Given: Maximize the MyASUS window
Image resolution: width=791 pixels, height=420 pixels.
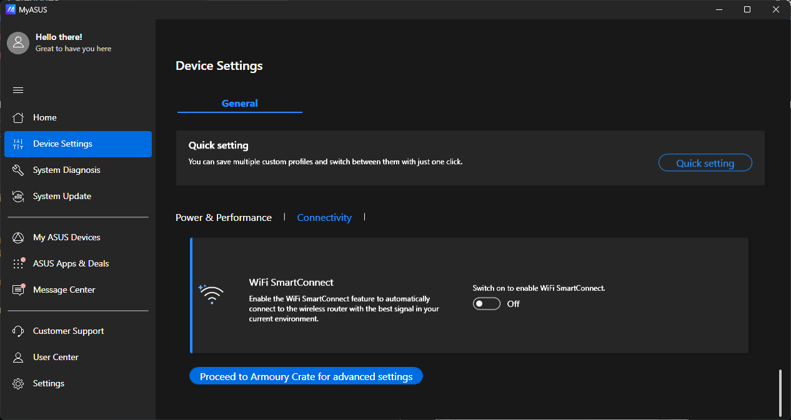Looking at the screenshot, I should [747, 9].
